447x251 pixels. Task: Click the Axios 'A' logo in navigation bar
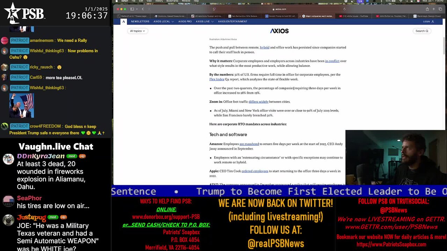pos(123,21)
